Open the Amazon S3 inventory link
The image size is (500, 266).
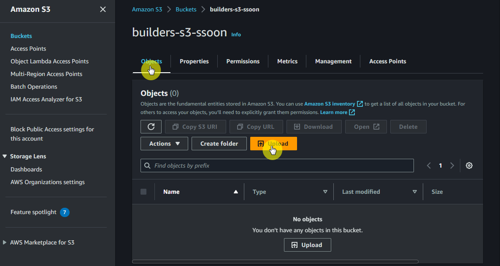click(330, 104)
